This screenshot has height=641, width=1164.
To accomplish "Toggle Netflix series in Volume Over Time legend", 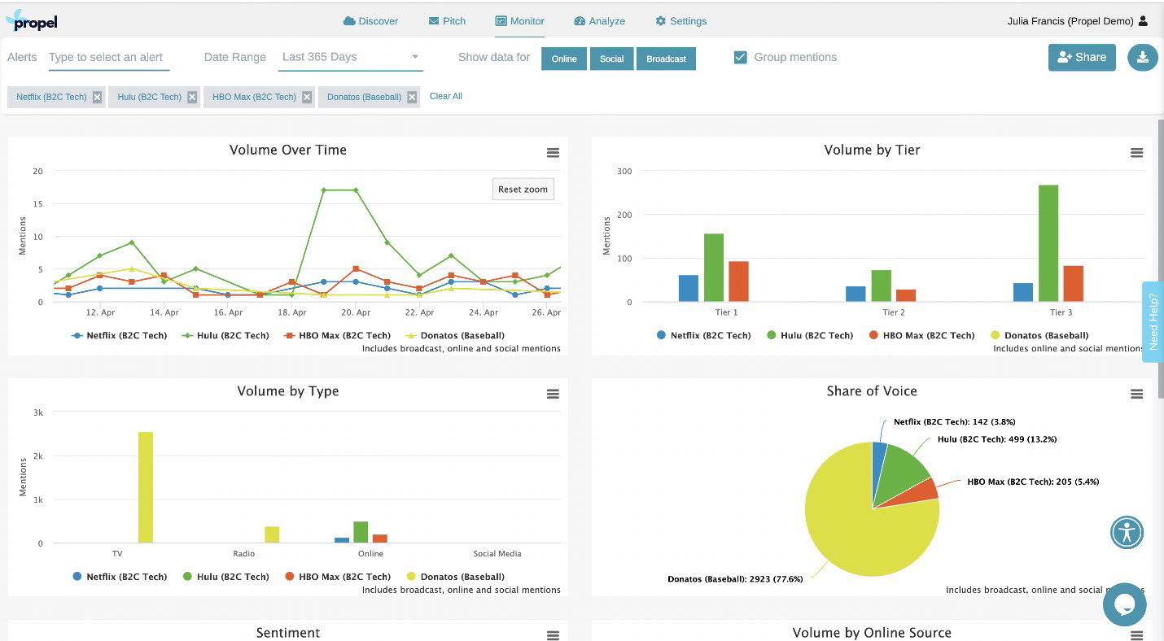I will click(120, 335).
